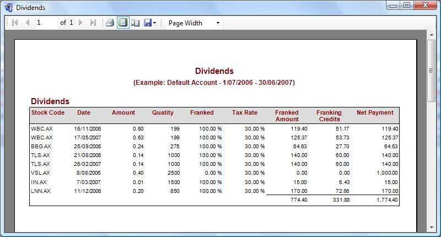Click the quantity 2500
The width and height of the screenshot is (441, 237).
click(174, 173)
